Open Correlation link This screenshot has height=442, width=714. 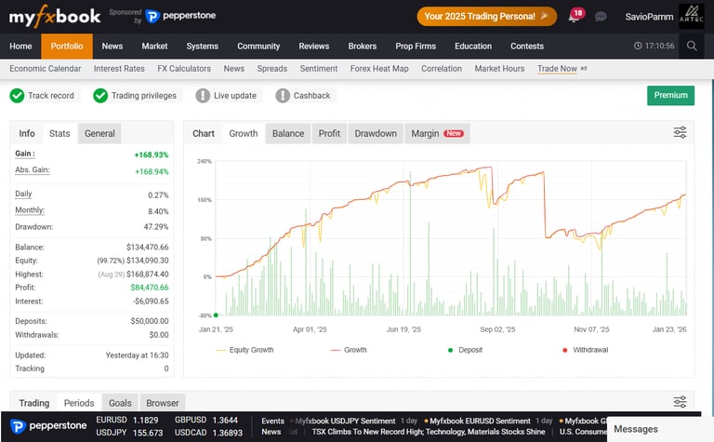click(442, 69)
